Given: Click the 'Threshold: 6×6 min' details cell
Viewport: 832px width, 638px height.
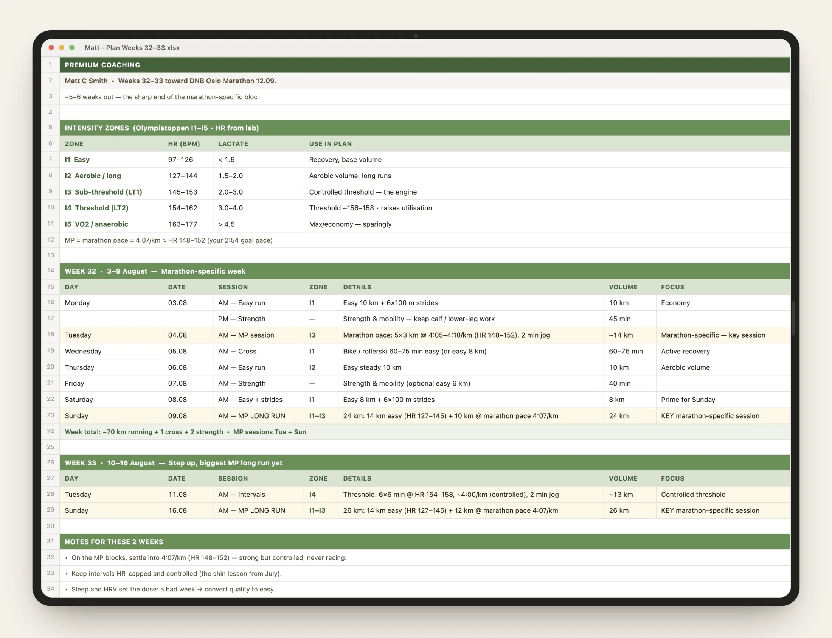Looking at the screenshot, I should (471, 495).
